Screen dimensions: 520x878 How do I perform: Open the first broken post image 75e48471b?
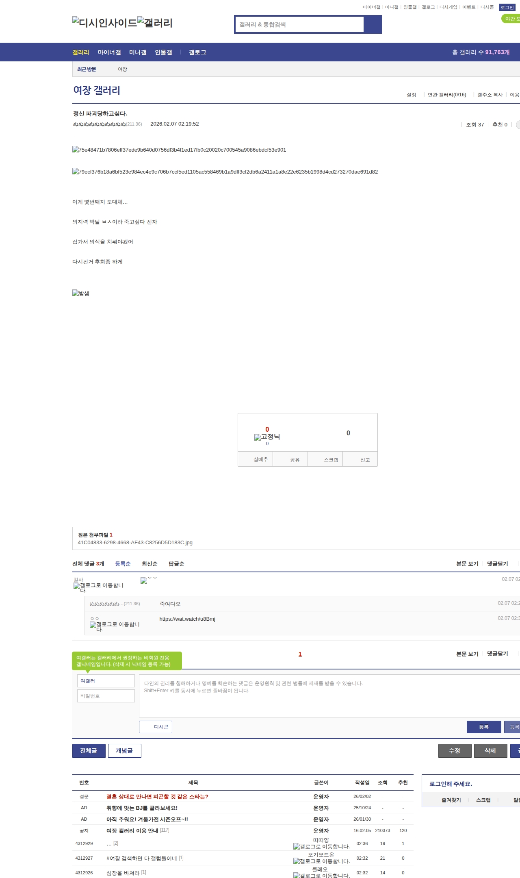tap(179, 150)
